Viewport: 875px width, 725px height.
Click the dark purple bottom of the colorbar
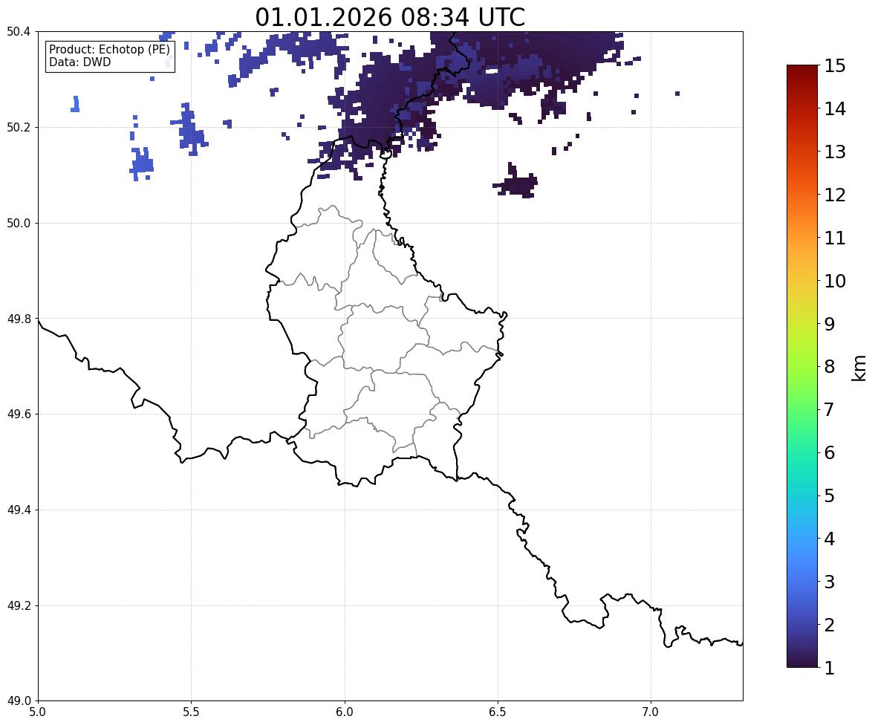(802, 661)
